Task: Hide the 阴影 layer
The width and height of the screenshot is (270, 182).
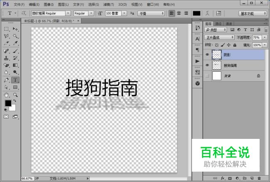Action: coord(207,55)
